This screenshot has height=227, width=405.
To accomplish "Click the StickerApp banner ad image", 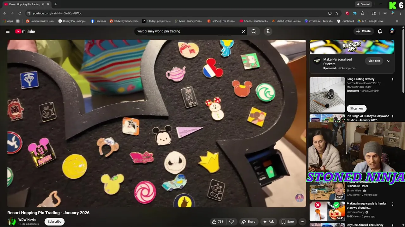I will click(352, 47).
